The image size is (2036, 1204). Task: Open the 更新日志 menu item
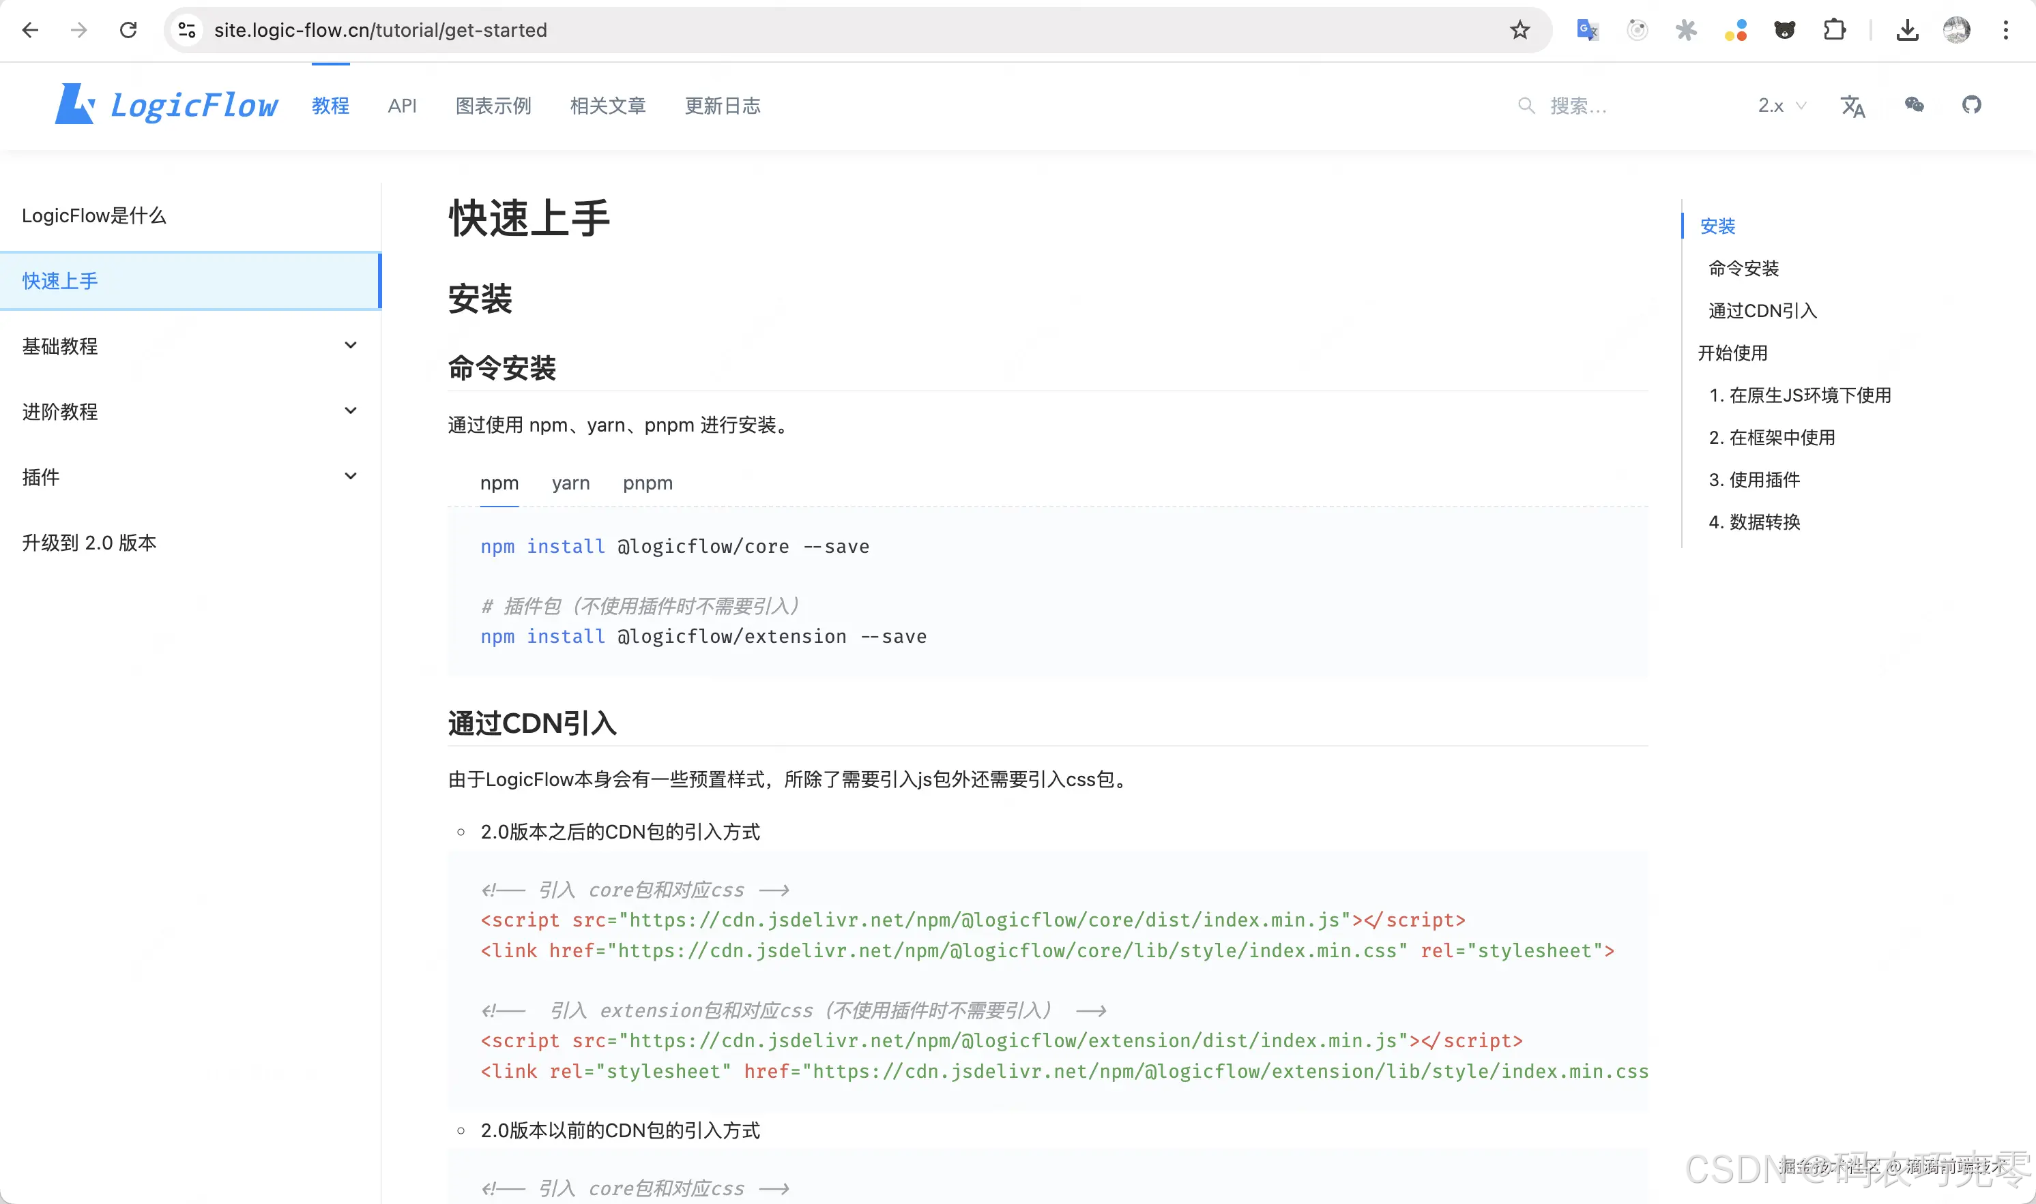(x=723, y=106)
